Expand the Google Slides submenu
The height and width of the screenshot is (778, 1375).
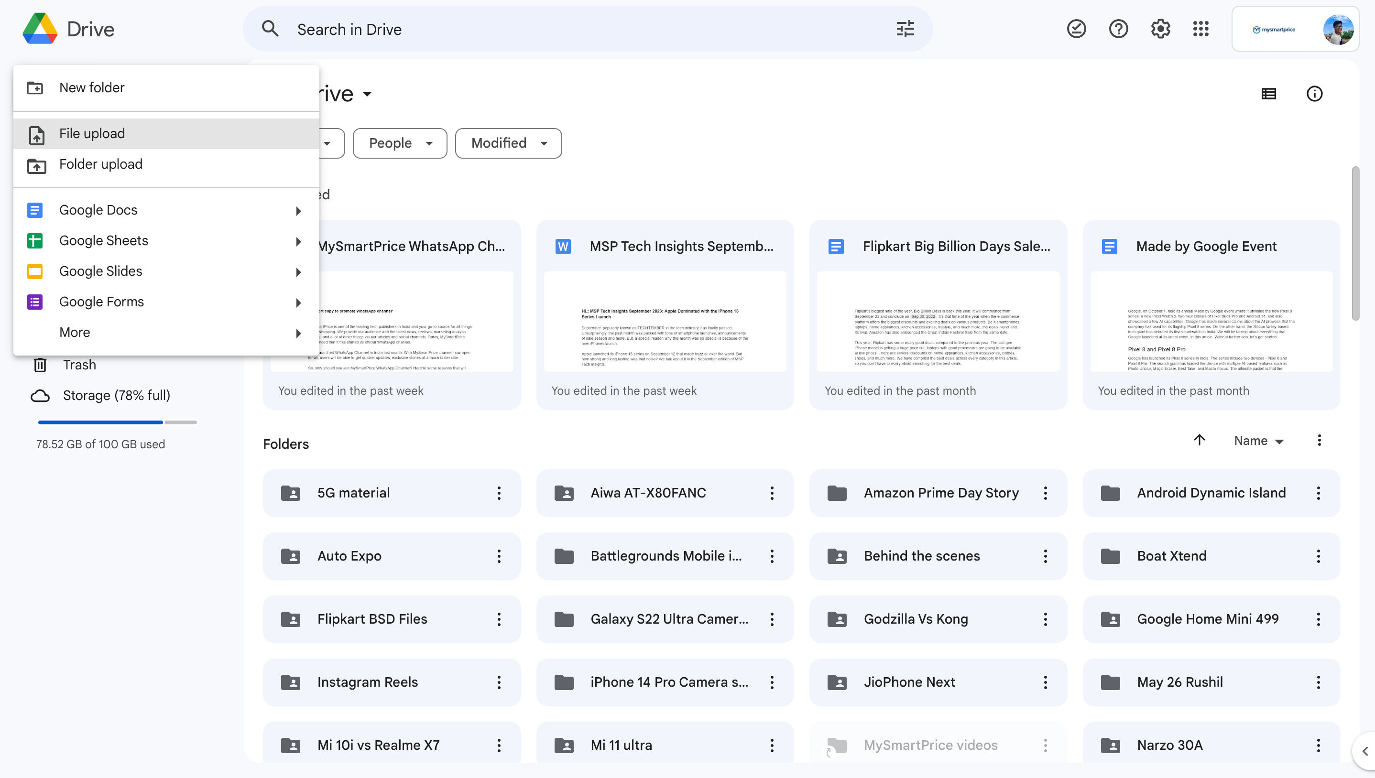pos(298,272)
